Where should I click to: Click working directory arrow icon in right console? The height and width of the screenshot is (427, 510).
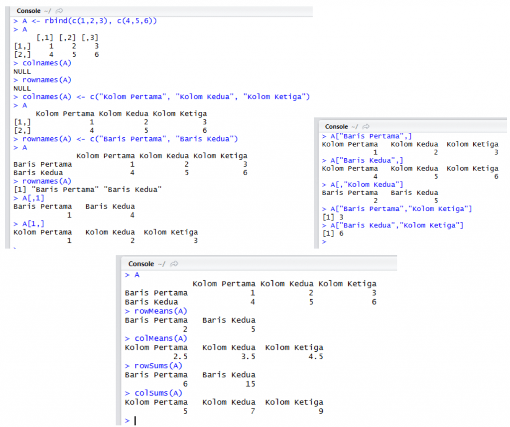366,127
